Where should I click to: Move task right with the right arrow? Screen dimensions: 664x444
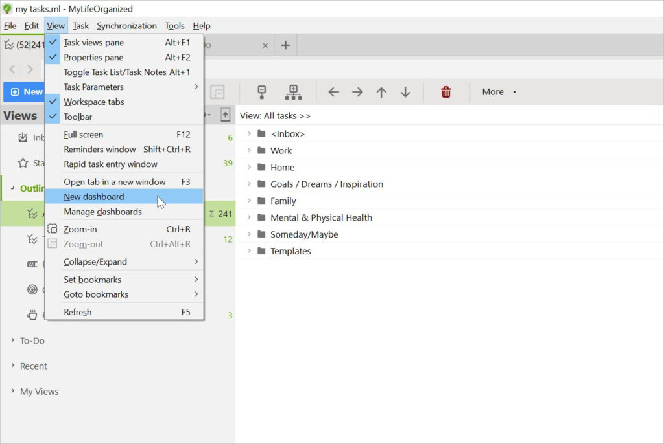[x=357, y=92]
